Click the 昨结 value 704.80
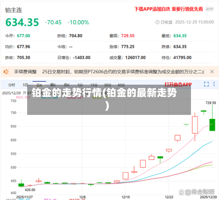Image resolution: width=219 pixels, height=200 pixels. pos(76,36)
